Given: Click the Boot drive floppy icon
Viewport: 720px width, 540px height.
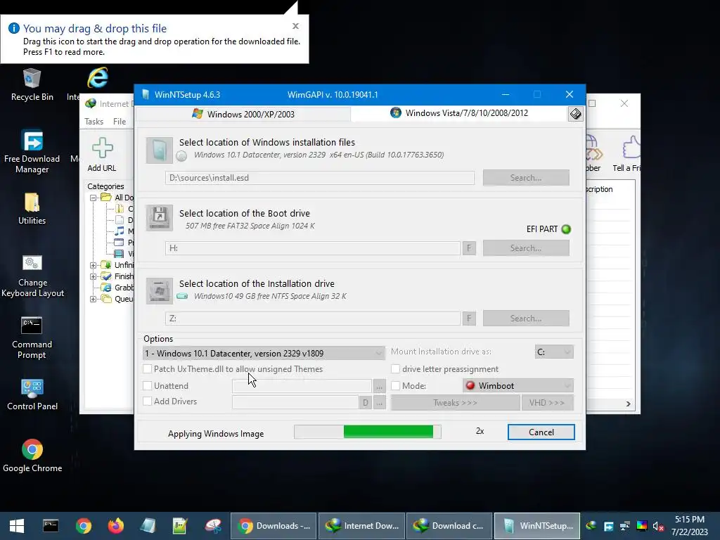Looking at the screenshot, I should pos(159,217).
